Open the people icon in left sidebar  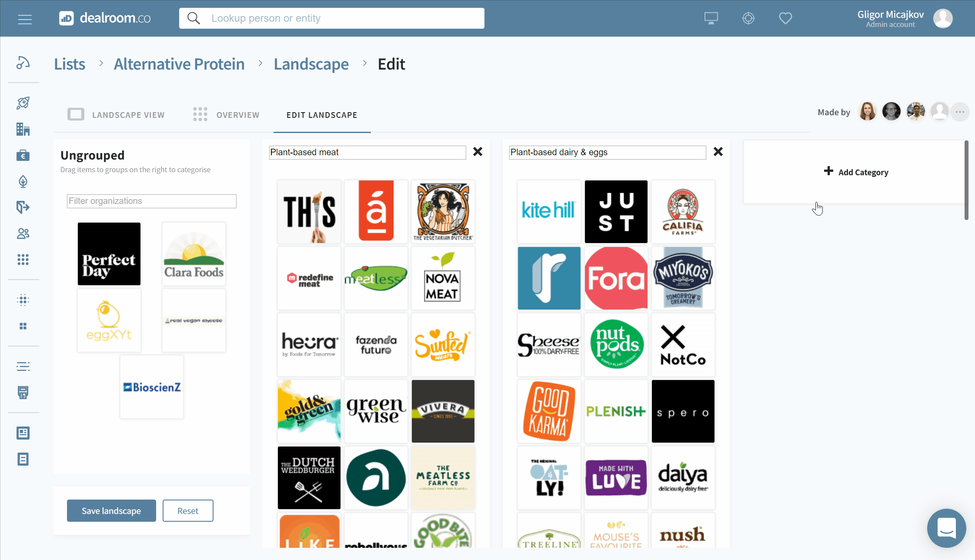(x=23, y=233)
